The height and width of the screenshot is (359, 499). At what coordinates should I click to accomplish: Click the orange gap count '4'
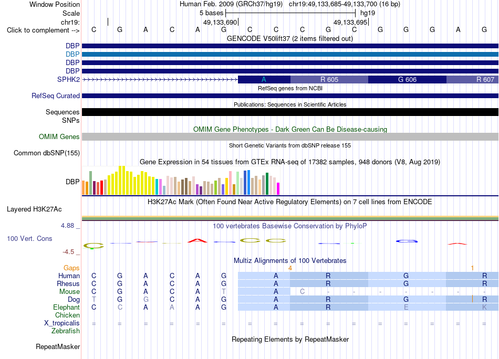coord(290,268)
